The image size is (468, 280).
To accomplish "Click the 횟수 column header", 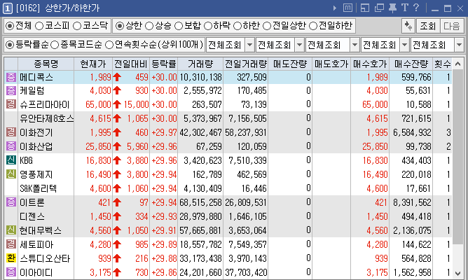I will [442, 64].
